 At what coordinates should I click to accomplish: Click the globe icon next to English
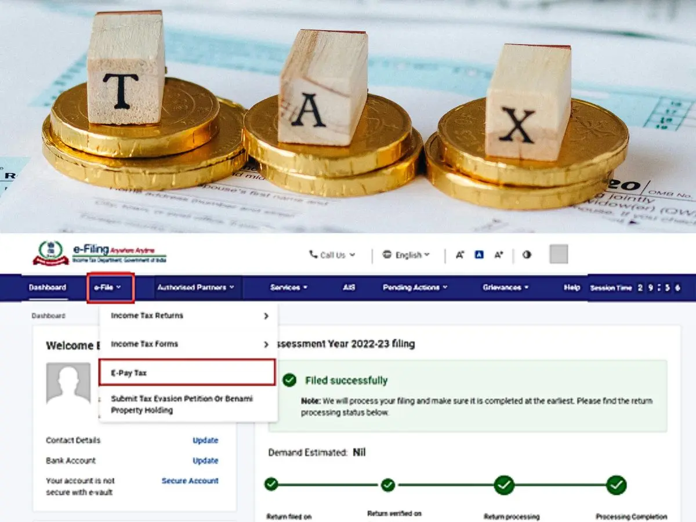coord(387,255)
